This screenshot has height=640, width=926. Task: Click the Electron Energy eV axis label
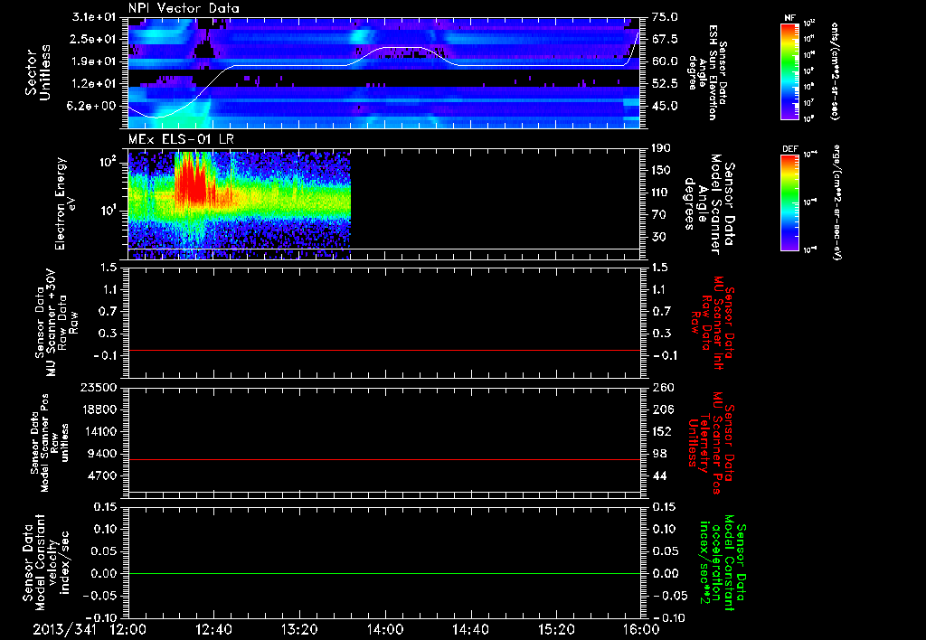coord(65,203)
